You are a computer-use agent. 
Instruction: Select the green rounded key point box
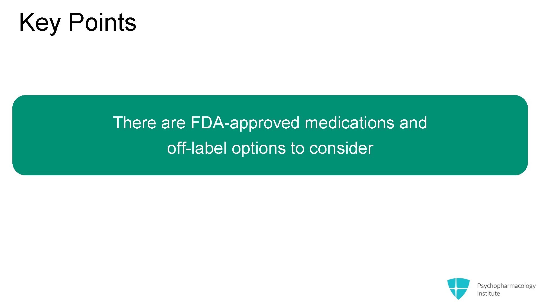[x=270, y=135]
